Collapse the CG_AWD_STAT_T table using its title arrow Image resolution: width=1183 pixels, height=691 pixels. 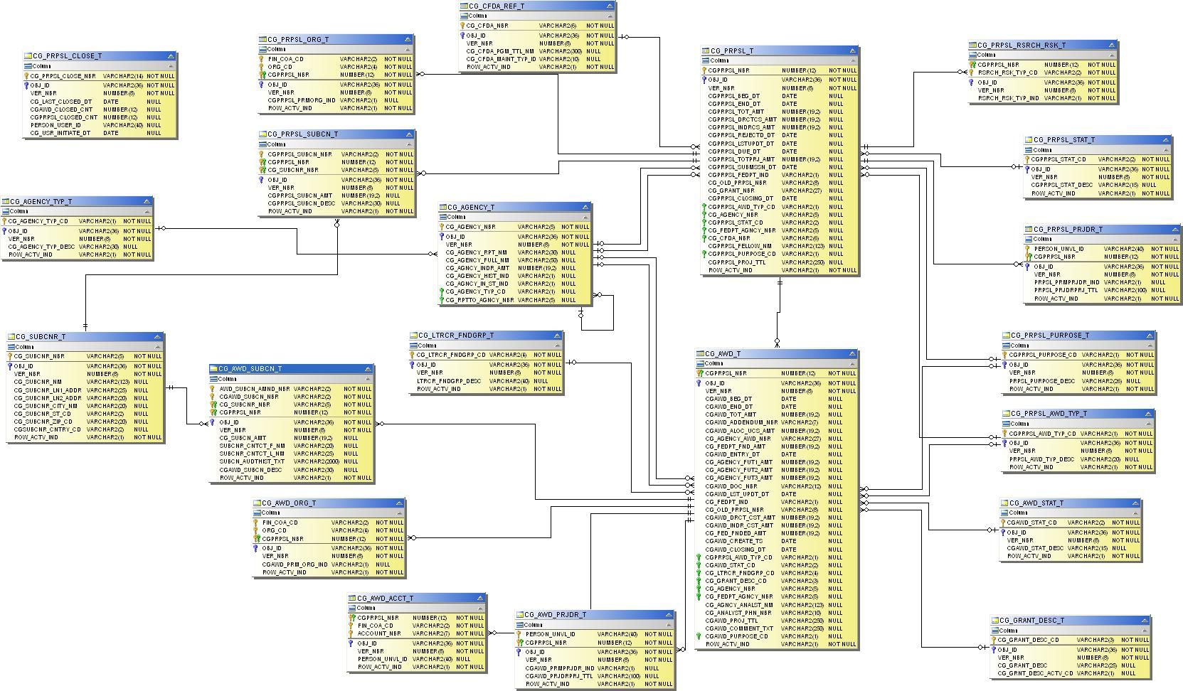[x=1135, y=503]
